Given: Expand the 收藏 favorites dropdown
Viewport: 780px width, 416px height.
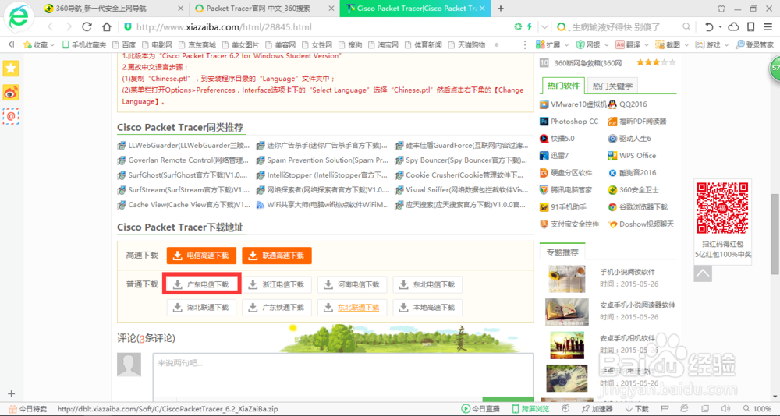Looking at the screenshot, I should pos(51,44).
